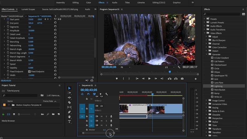
Task: Expand the Branch Angle property
Action: click(4, 49)
